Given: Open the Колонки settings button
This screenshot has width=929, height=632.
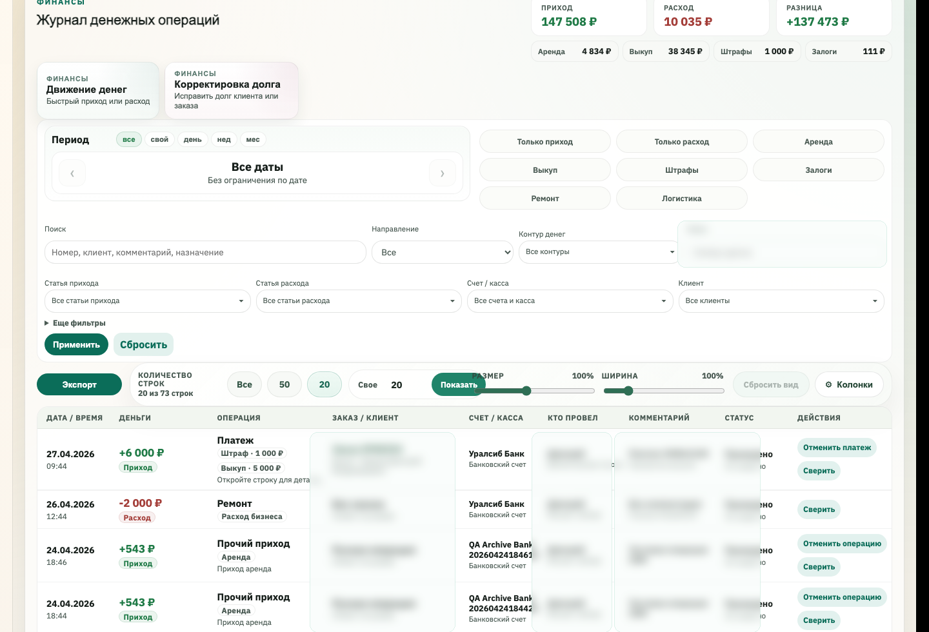Looking at the screenshot, I should coord(849,384).
